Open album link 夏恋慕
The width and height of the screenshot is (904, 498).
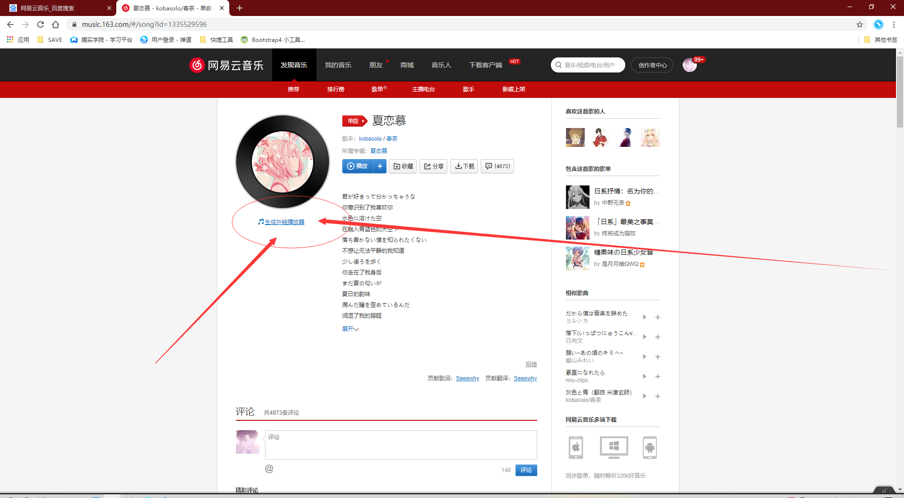pos(379,151)
